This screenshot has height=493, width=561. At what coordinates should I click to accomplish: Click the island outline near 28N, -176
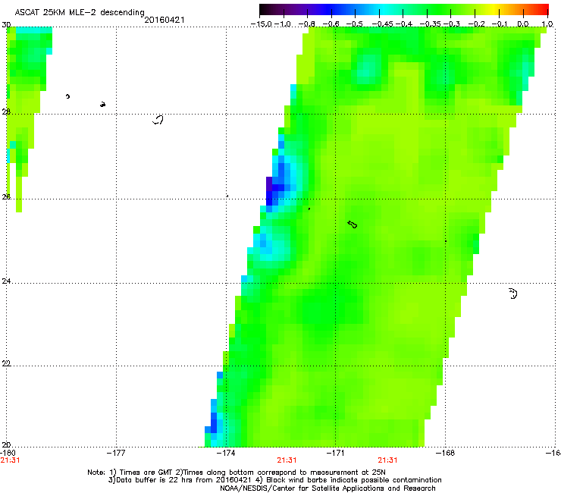pyautogui.click(x=158, y=120)
